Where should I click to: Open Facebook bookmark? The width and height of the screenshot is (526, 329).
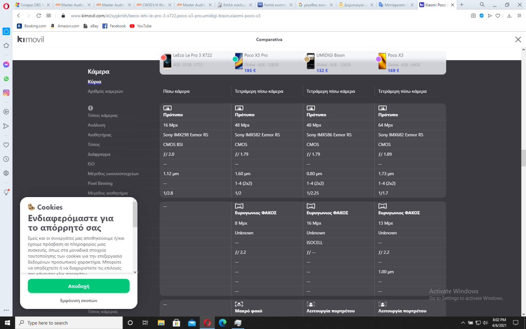pos(114,26)
